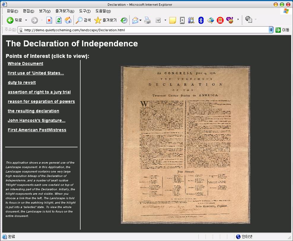This screenshot has width=293, height=241.
Task: Click the page icon in address bar
Action: coord(21,30)
